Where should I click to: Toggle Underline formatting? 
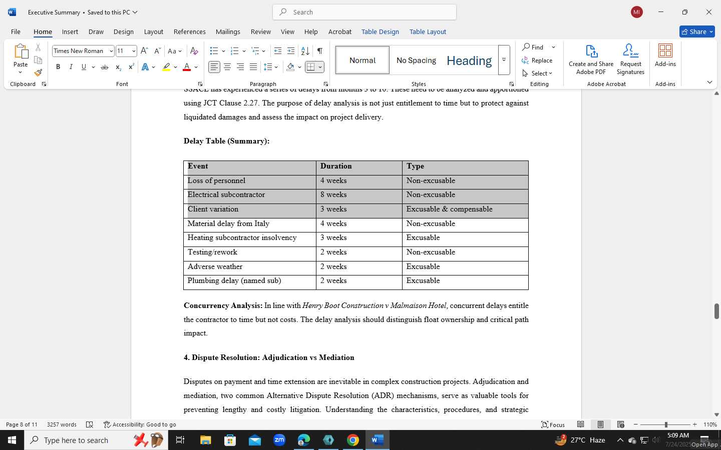point(84,67)
